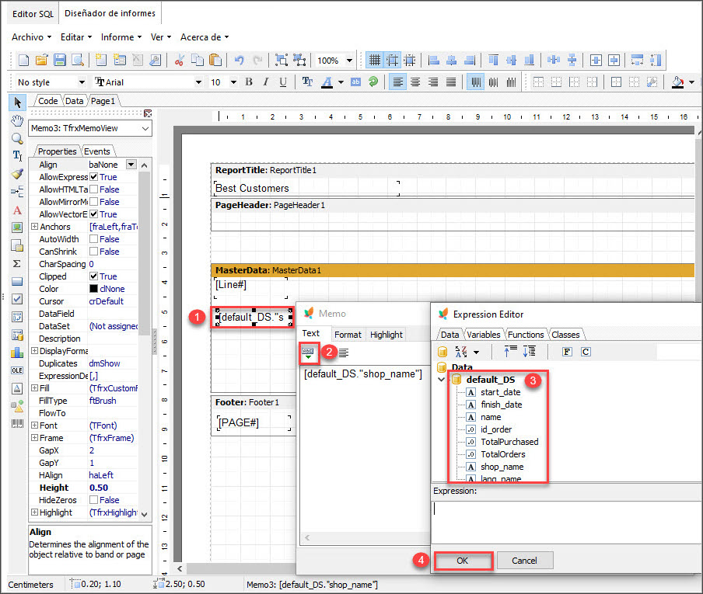Insert a Barcode object from sidebar
This screenshot has width=703, height=594.
coord(17,423)
